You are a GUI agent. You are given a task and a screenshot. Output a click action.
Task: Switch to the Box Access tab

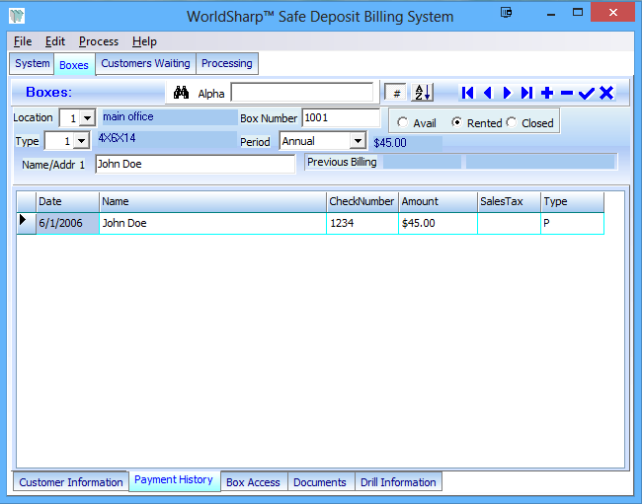253,482
